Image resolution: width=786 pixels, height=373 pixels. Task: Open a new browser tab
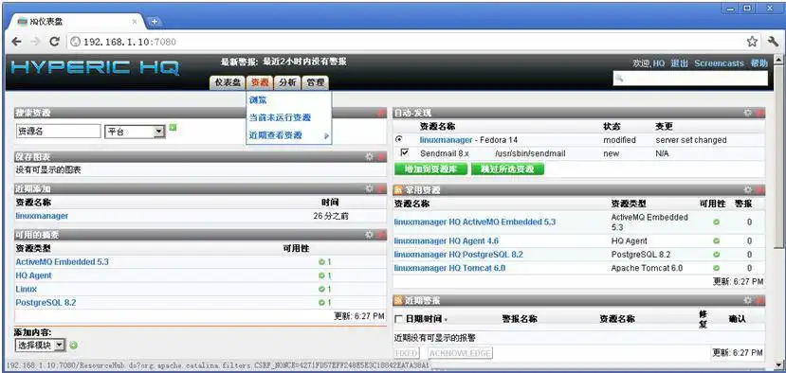pos(155,22)
